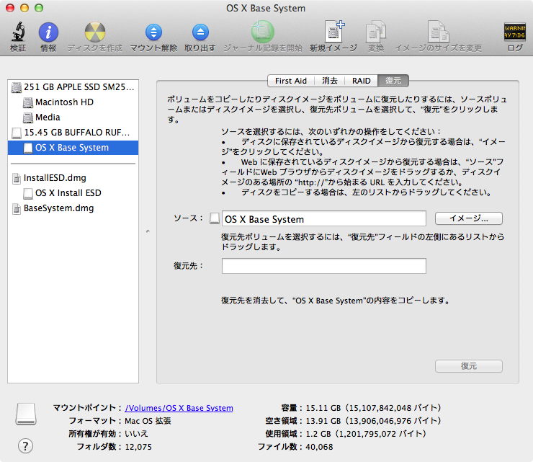Click the disk icon before the ソース field

point(215,218)
